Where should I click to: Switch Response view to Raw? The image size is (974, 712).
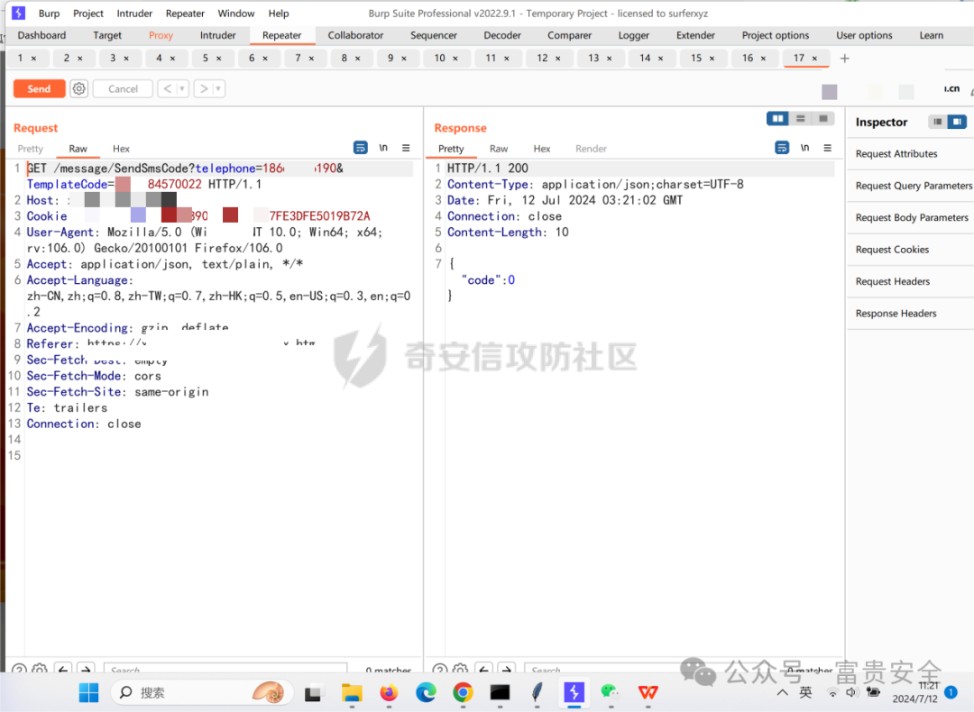pos(499,149)
